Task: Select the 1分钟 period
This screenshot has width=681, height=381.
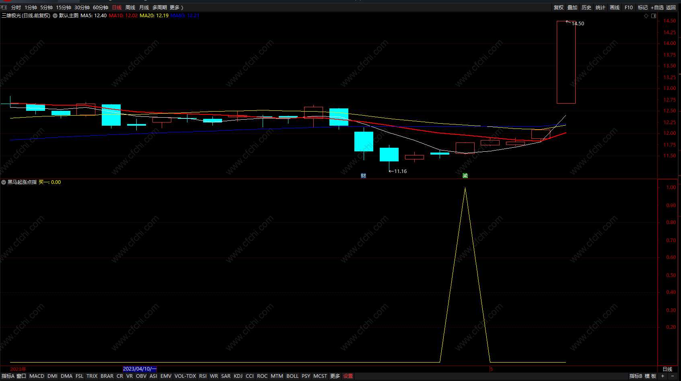Action: click(31, 8)
